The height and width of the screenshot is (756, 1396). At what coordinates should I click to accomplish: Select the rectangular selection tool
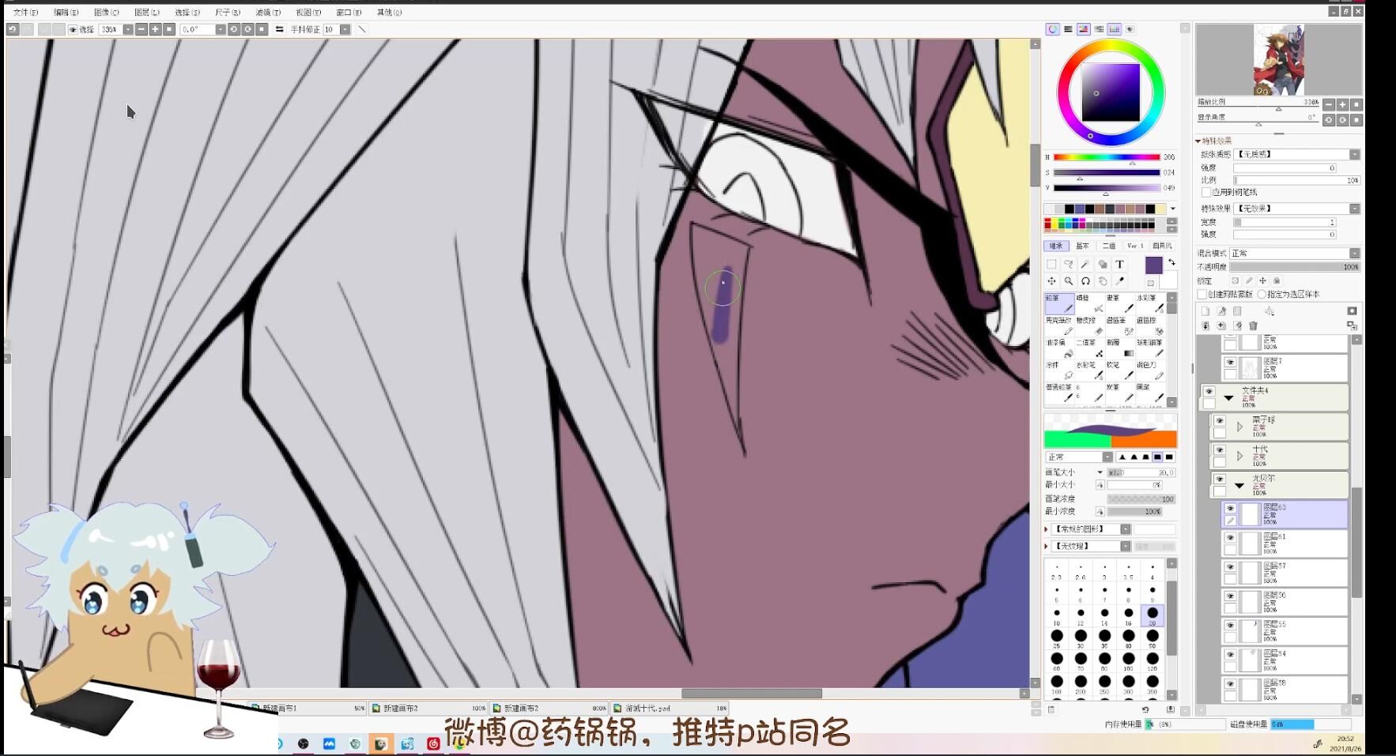(1051, 265)
